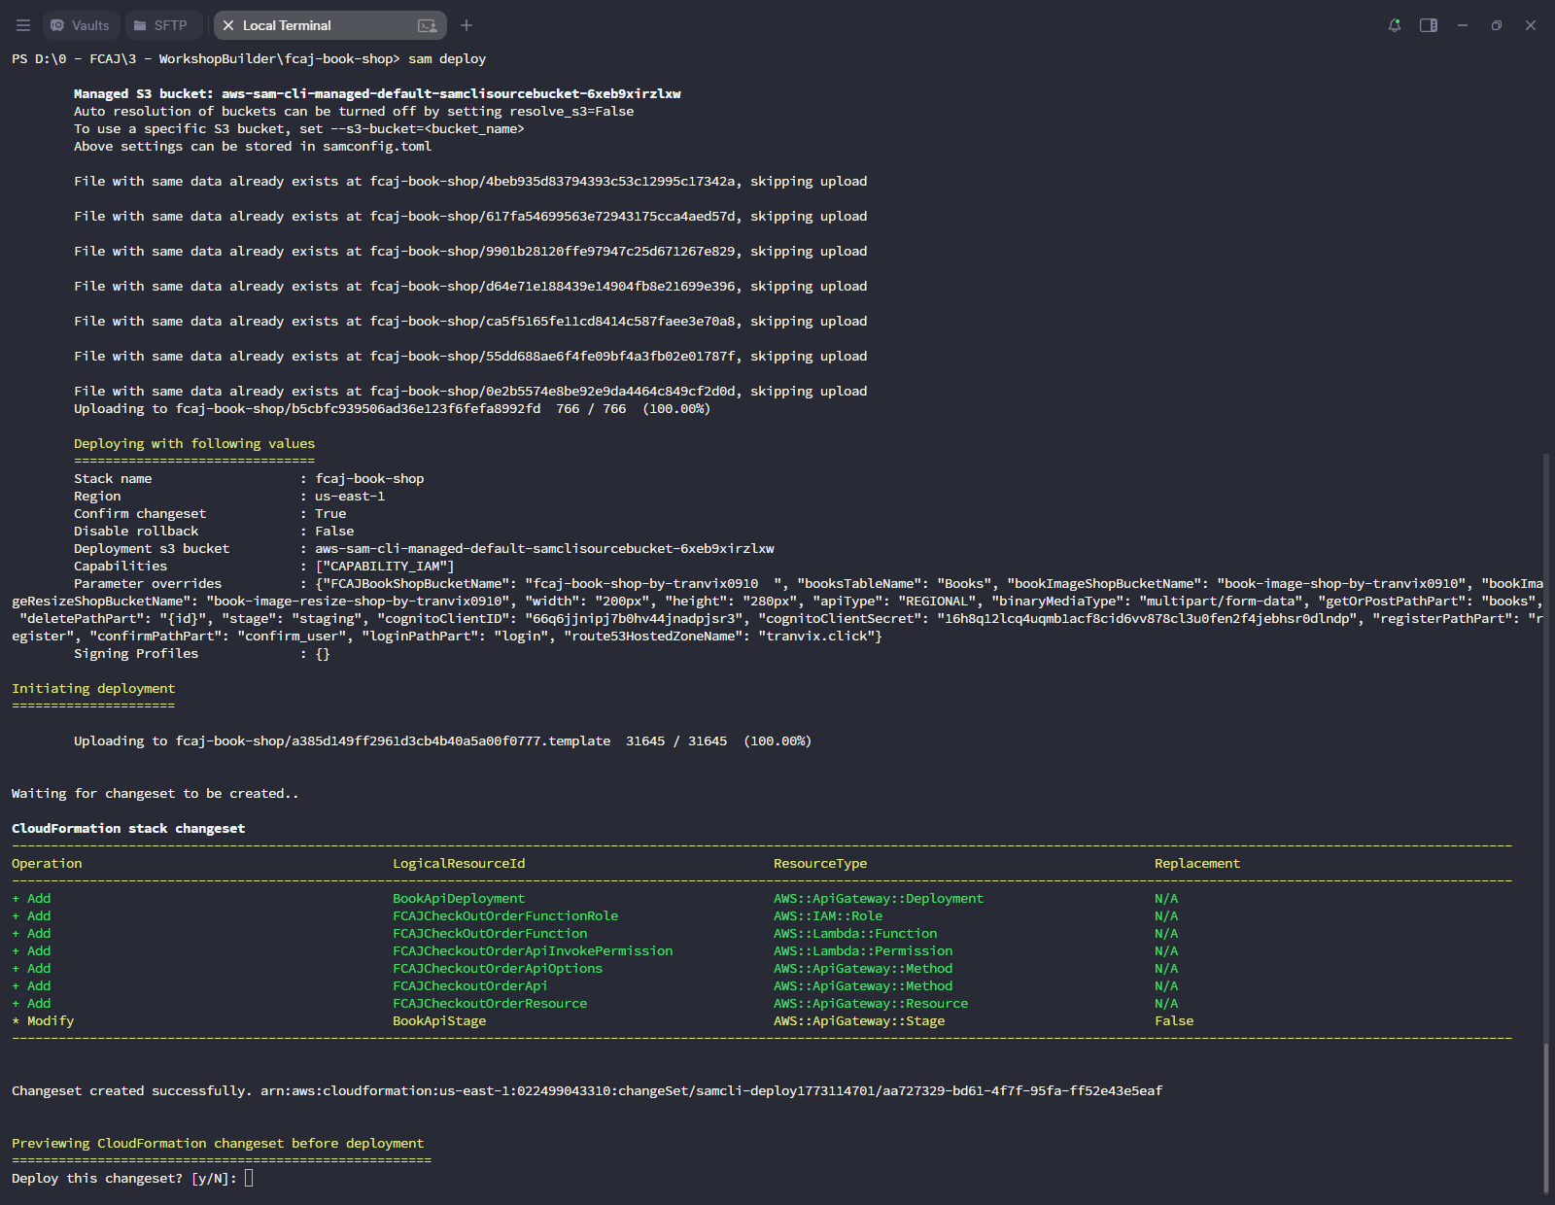Click 'FCAJCheckOutOrderFunctionRole' resource id
1555x1205 pixels.
pos(505,916)
